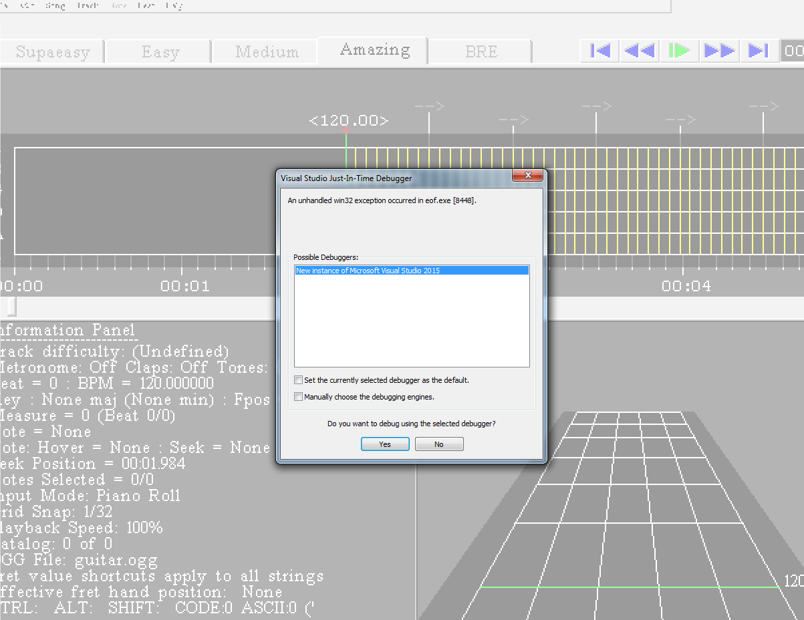Close the Visual Studio Just-In-Time Debugger dialog

[x=527, y=176]
